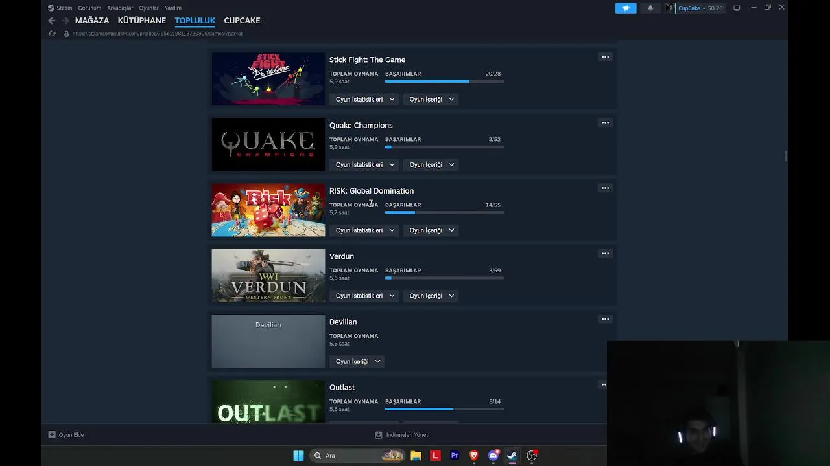The height and width of the screenshot is (466, 830).
Task: Click the Verdun game thumbnail
Action: [x=268, y=276]
